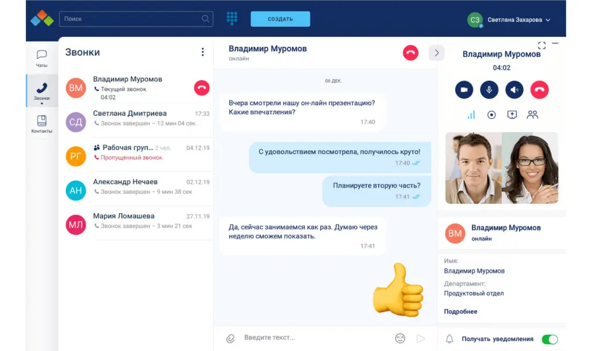The height and width of the screenshot is (351, 592).
Task: Click the search magnifier icon
Action: point(205,19)
